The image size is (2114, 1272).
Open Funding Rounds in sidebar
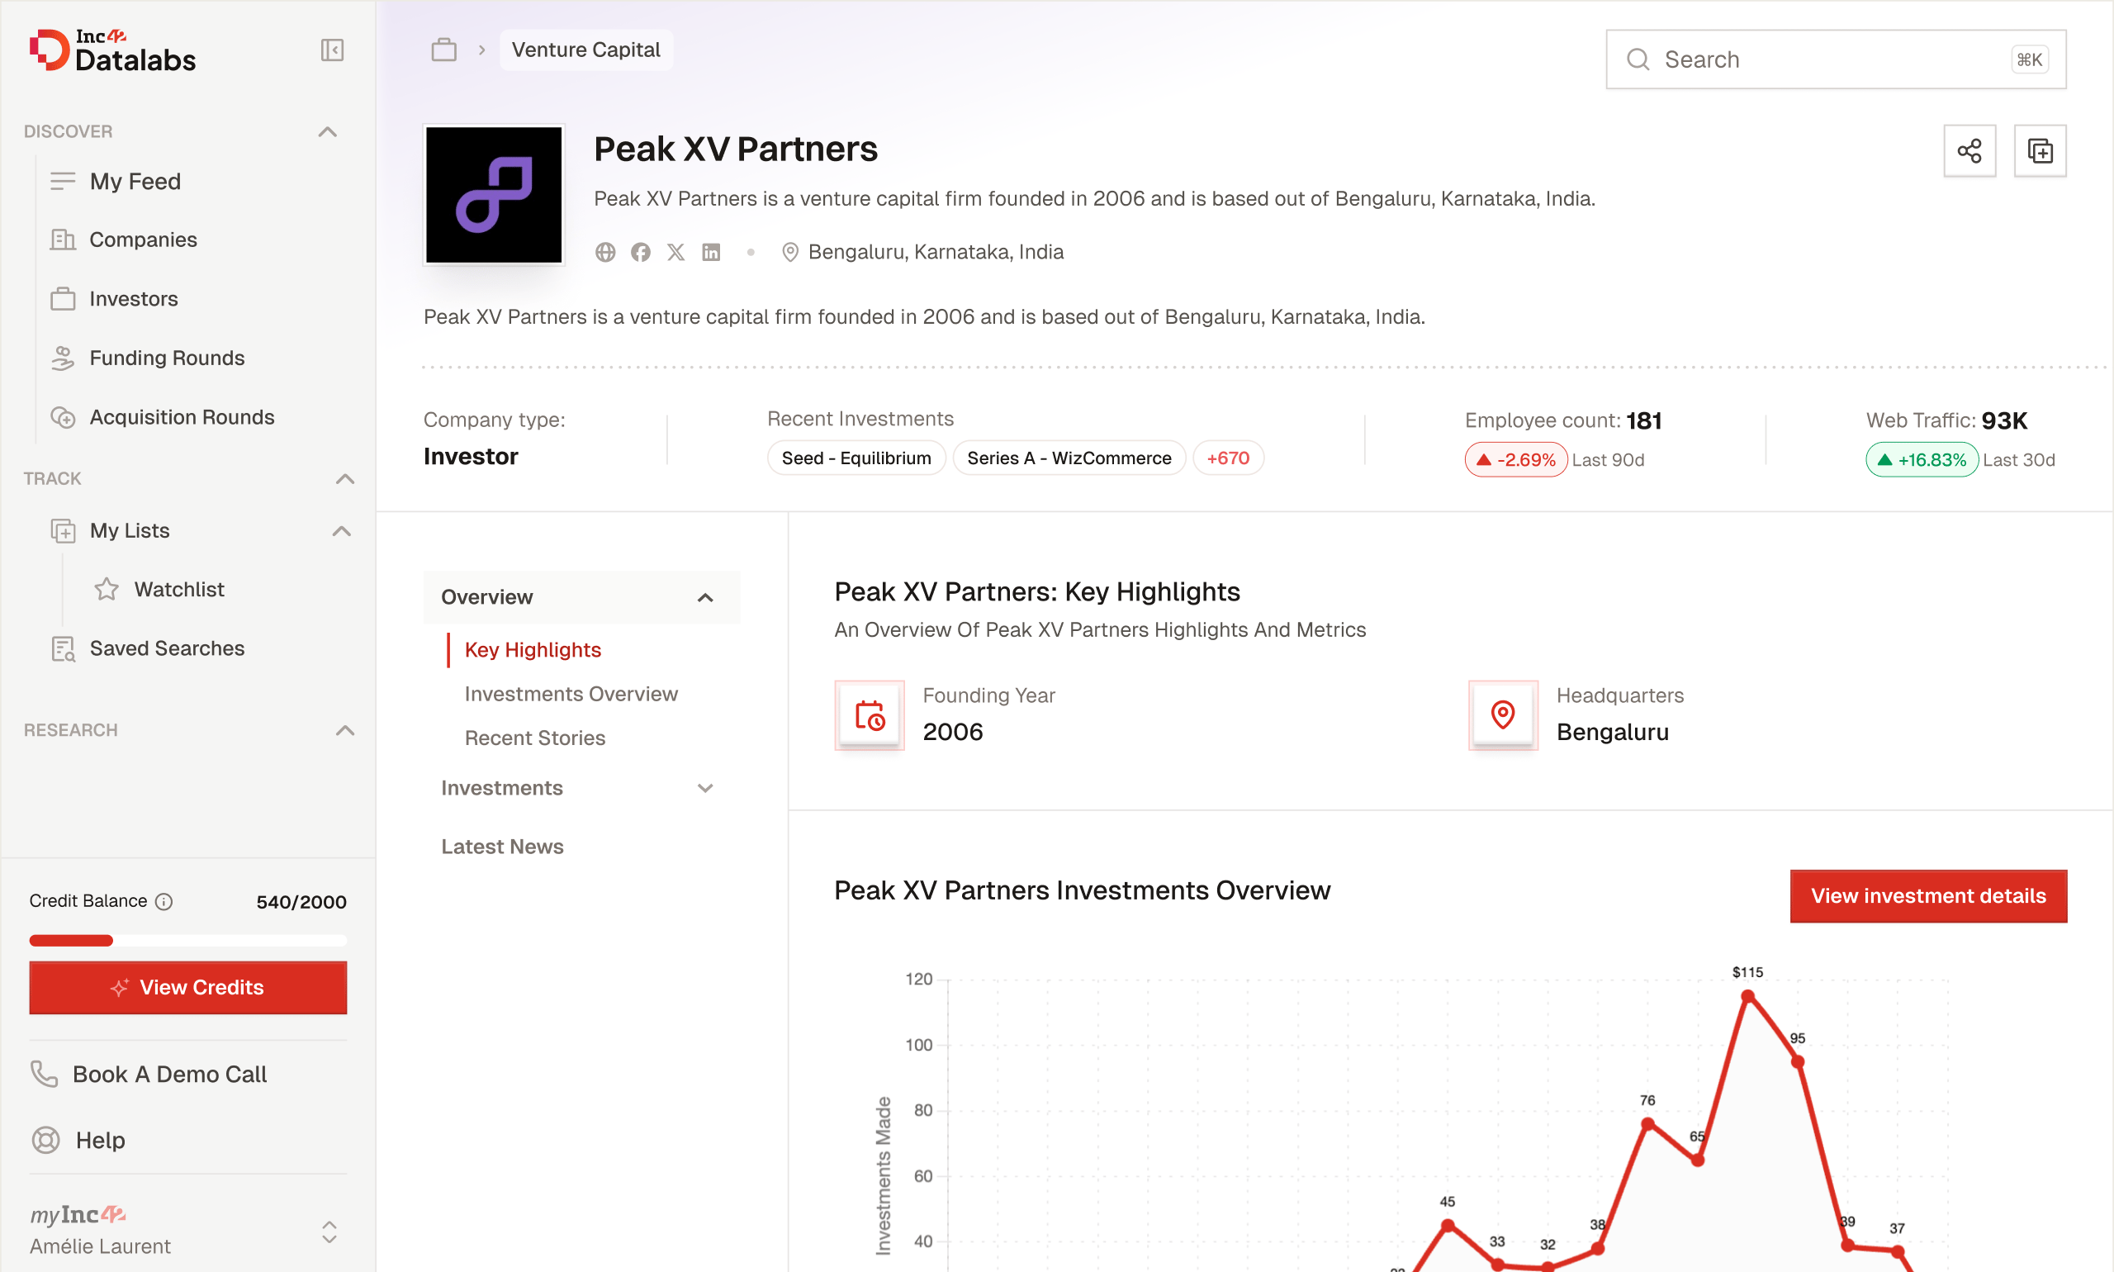point(166,358)
